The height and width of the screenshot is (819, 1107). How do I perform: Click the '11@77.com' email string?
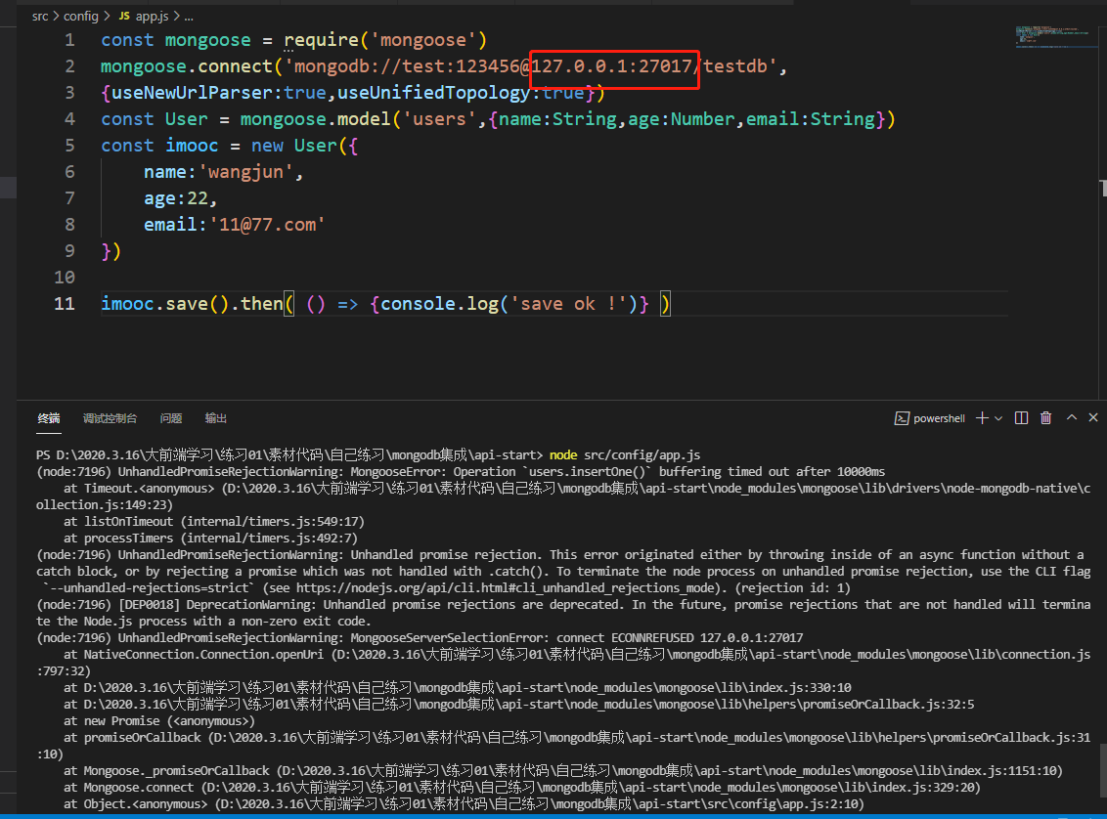267,225
